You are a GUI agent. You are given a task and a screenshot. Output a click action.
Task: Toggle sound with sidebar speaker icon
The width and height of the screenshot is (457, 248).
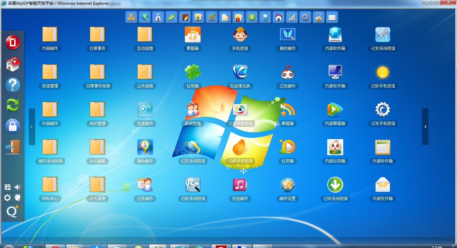pyautogui.click(x=17, y=187)
